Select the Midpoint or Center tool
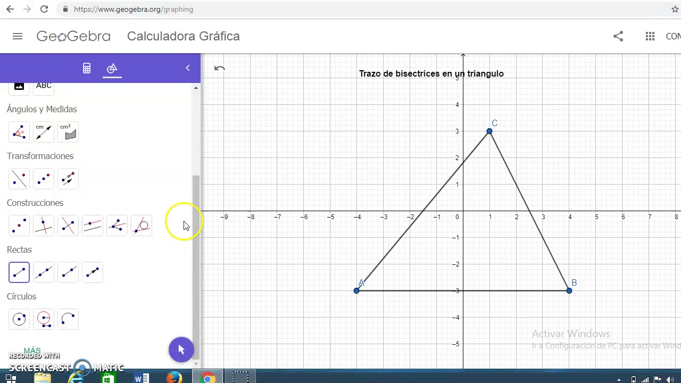This screenshot has height=383, width=681. pyautogui.click(x=19, y=226)
